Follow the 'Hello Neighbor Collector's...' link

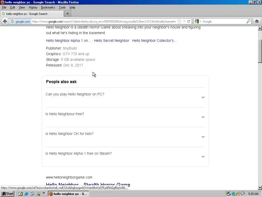click(154, 41)
